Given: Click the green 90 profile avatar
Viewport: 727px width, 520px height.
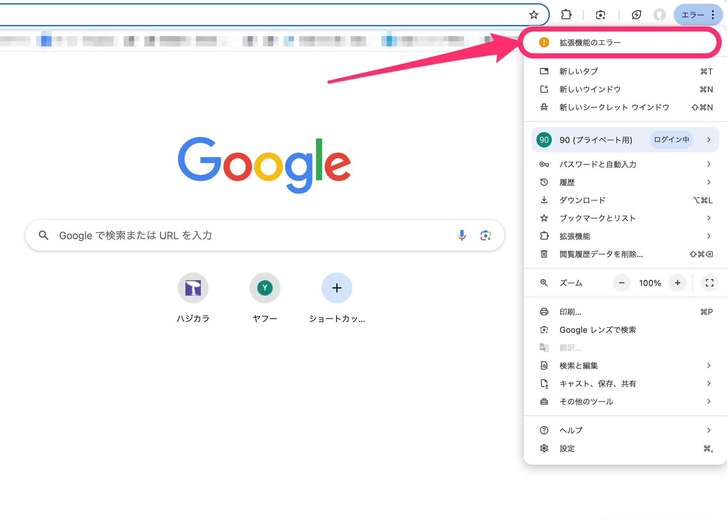Looking at the screenshot, I should [x=544, y=140].
